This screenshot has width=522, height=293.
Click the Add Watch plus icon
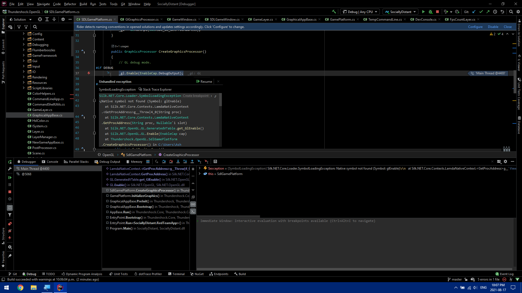[x=193, y=169]
